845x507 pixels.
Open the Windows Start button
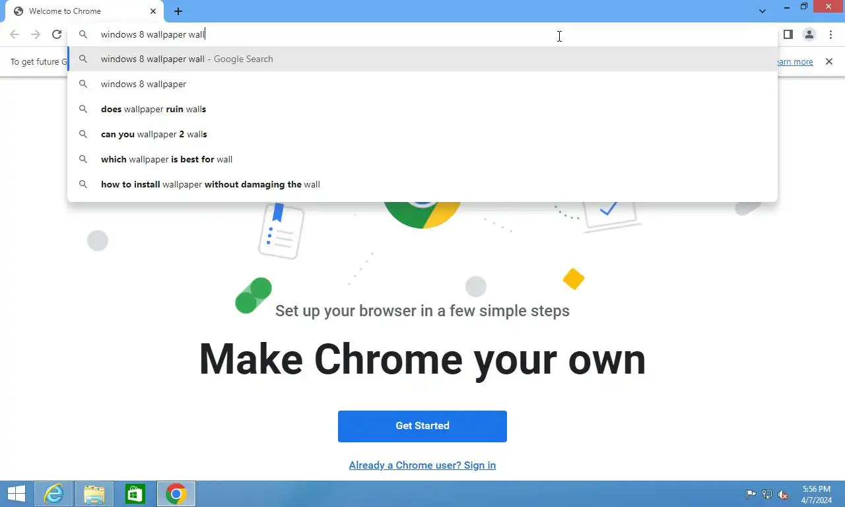pyautogui.click(x=16, y=494)
